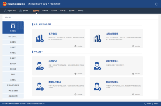Click materials icon in enterprise 名称变更登记 card

(x=133, y=46)
